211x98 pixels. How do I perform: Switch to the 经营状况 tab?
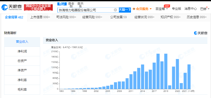click(x=145, y=17)
